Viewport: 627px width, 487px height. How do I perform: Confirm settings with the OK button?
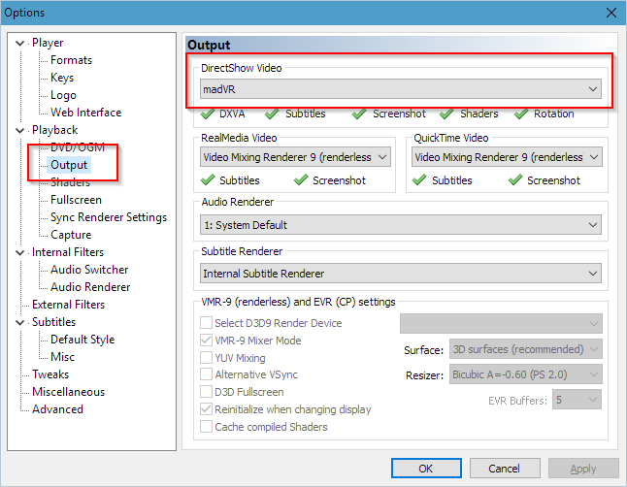tap(426, 469)
